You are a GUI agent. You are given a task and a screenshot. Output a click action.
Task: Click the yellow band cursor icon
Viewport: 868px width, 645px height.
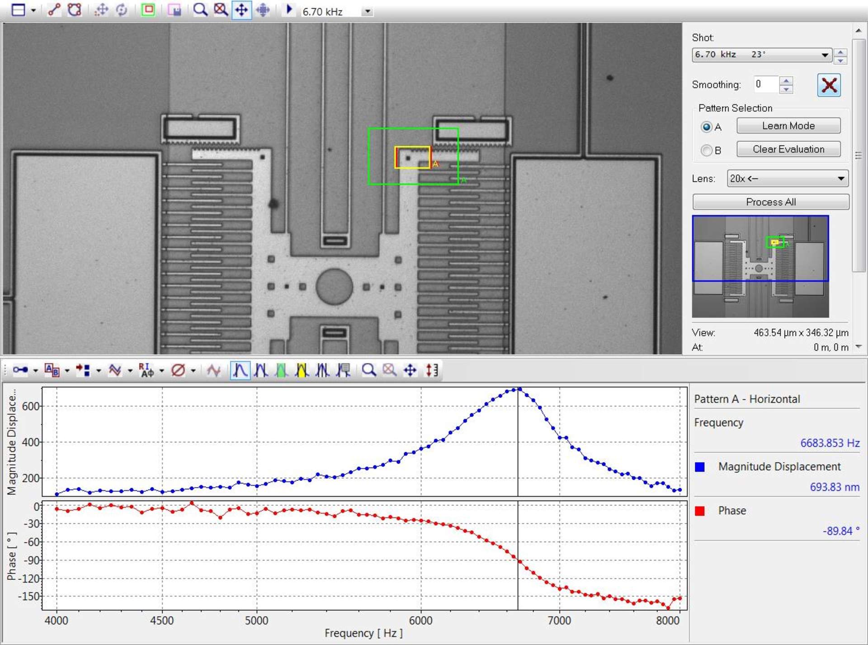302,370
